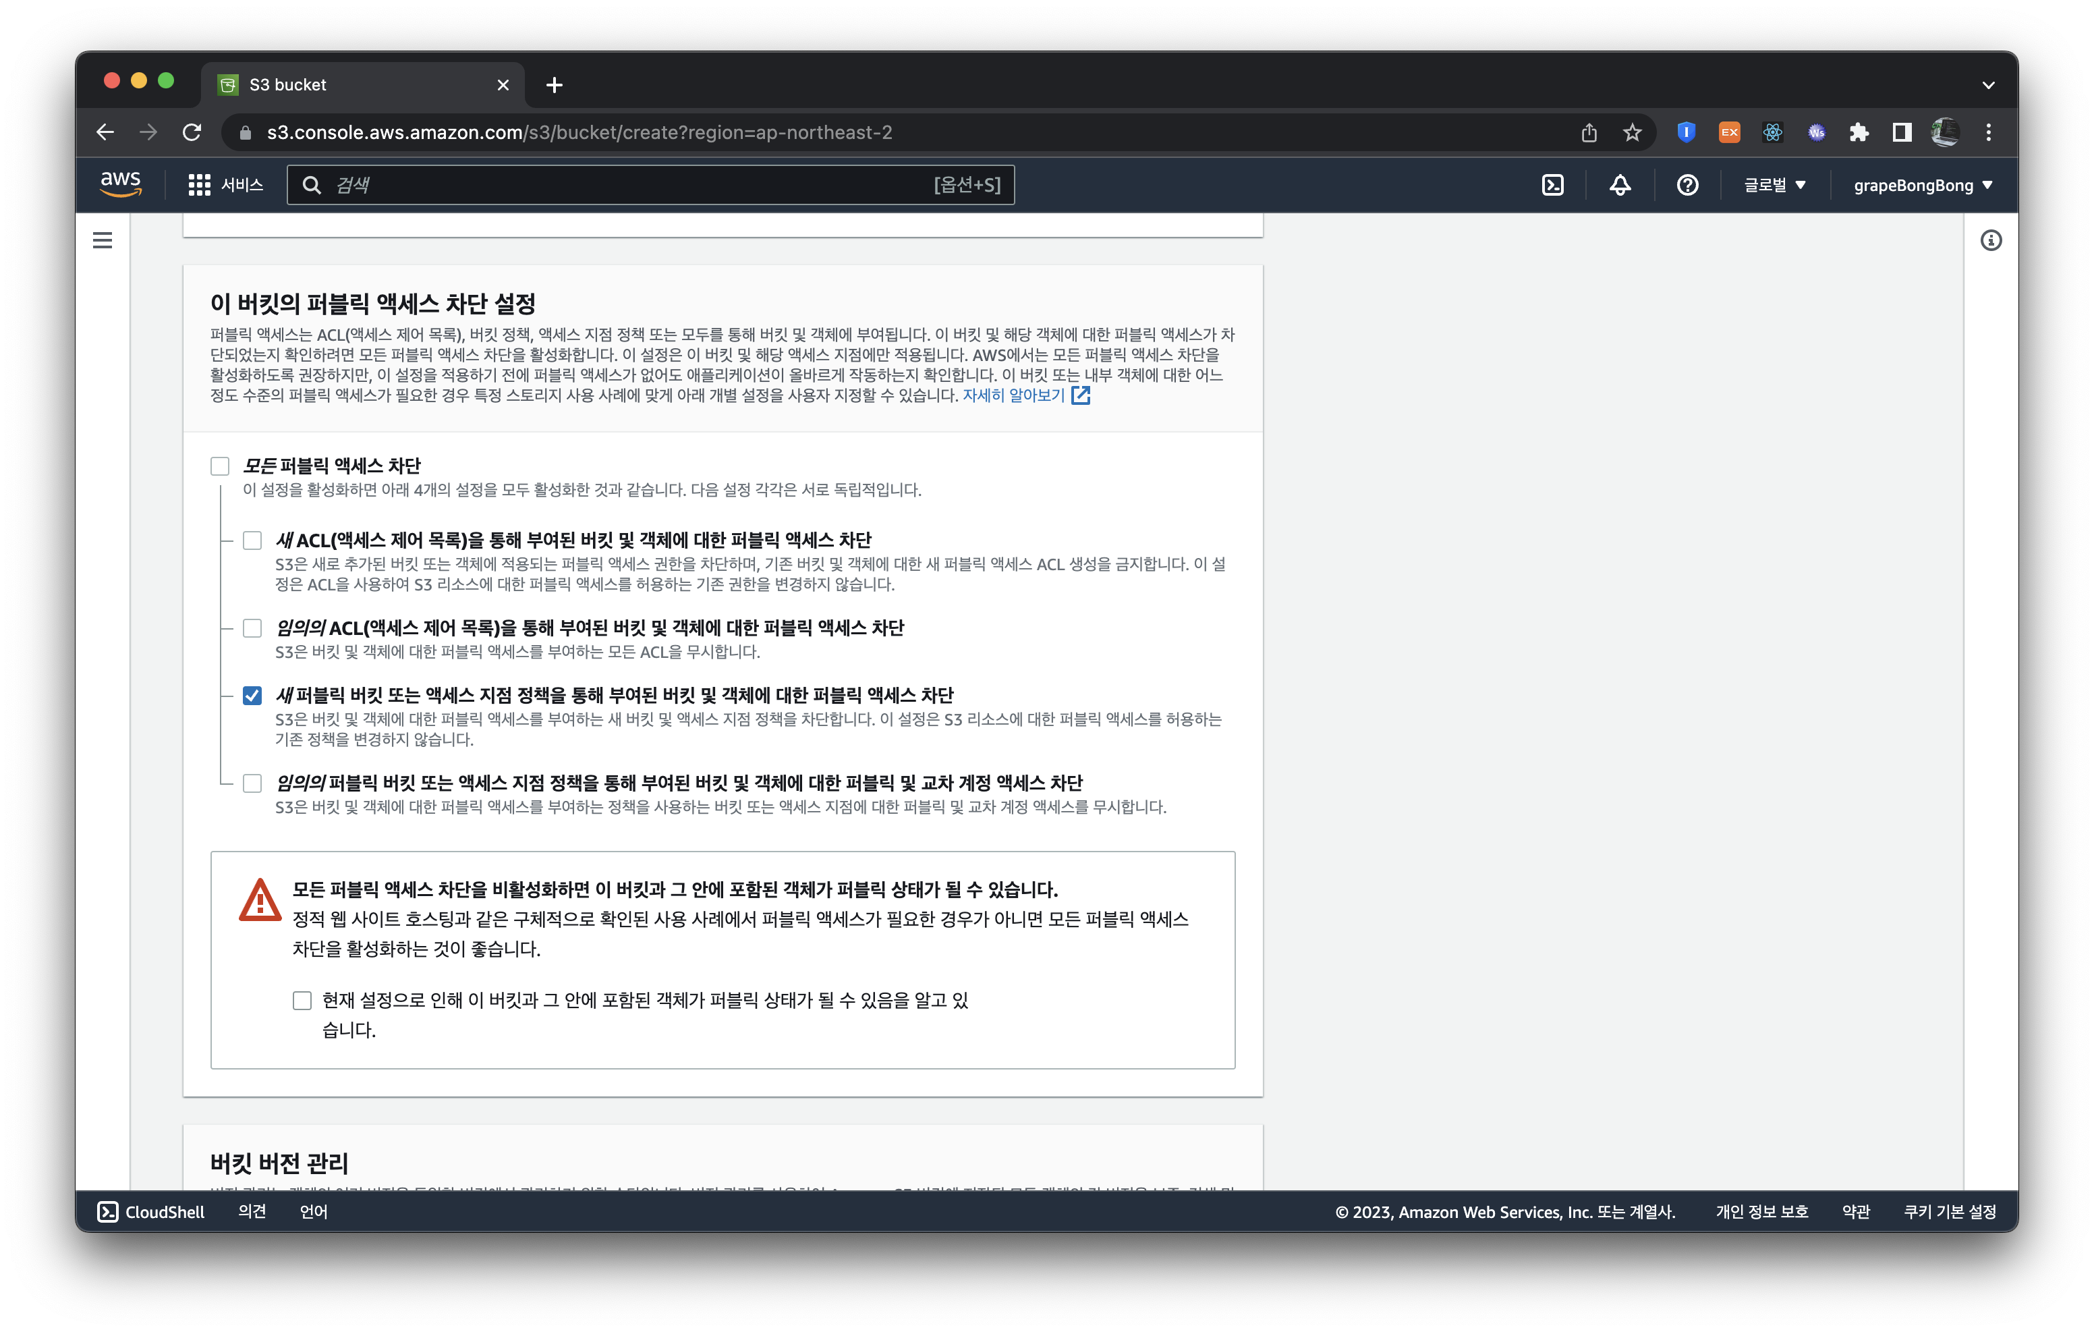The image size is (2094, 1332).
Task: Open the browser extensions puzzle icon
Action: pyautogui.click(x=1859, y=132)
